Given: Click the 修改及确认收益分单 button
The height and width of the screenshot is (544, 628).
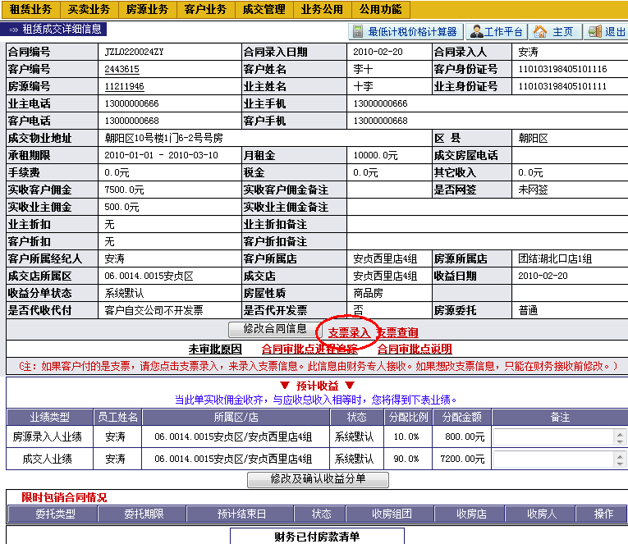Looking at the screenshot, I should (318, 479).
